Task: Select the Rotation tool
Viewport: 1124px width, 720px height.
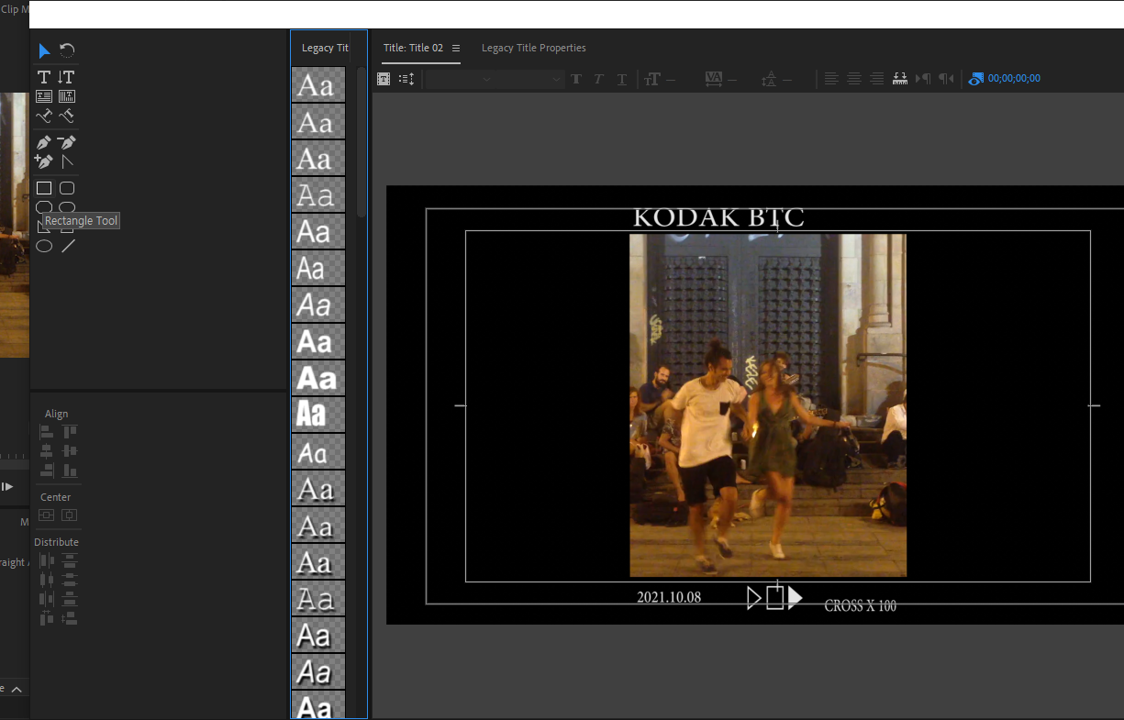Action: [67, 50]
